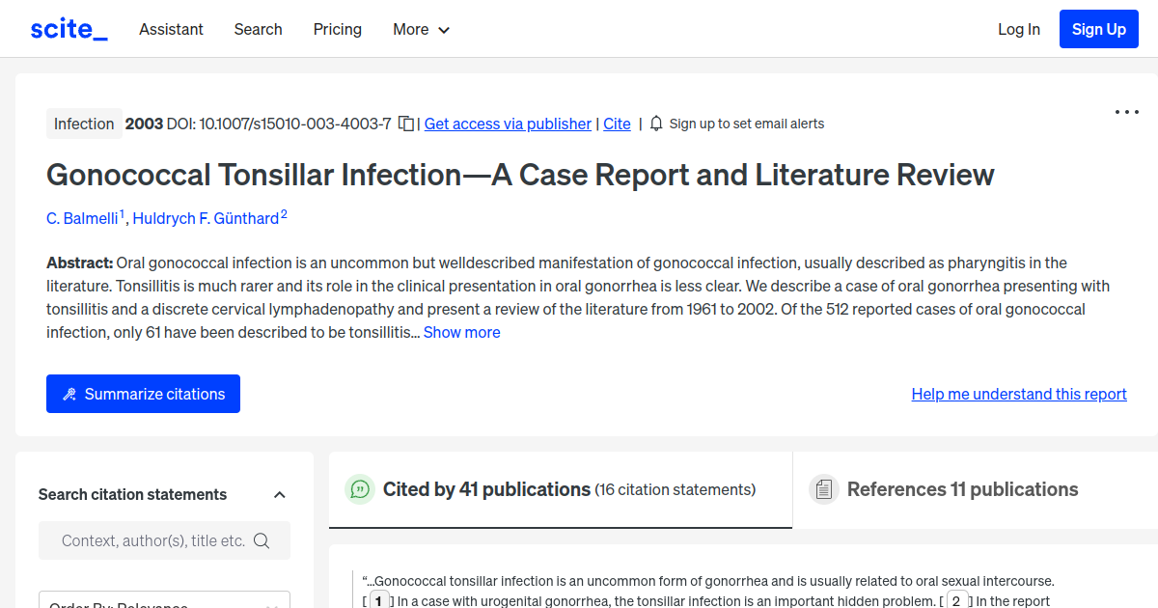Click the document icon beside References
This screenshot has height=608, width=1158.
point(824,489)
